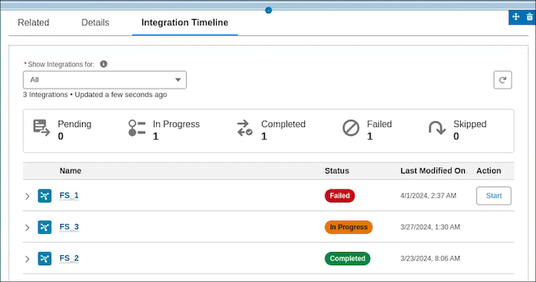Click the Pending status icon

click(41, 128)
